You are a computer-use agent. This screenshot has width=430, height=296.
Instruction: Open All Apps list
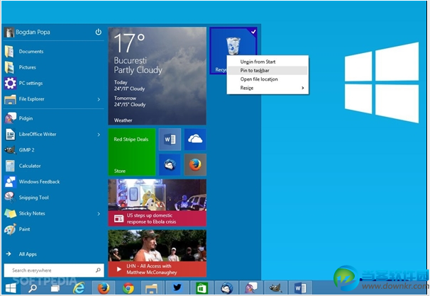(x=29, y=254)
